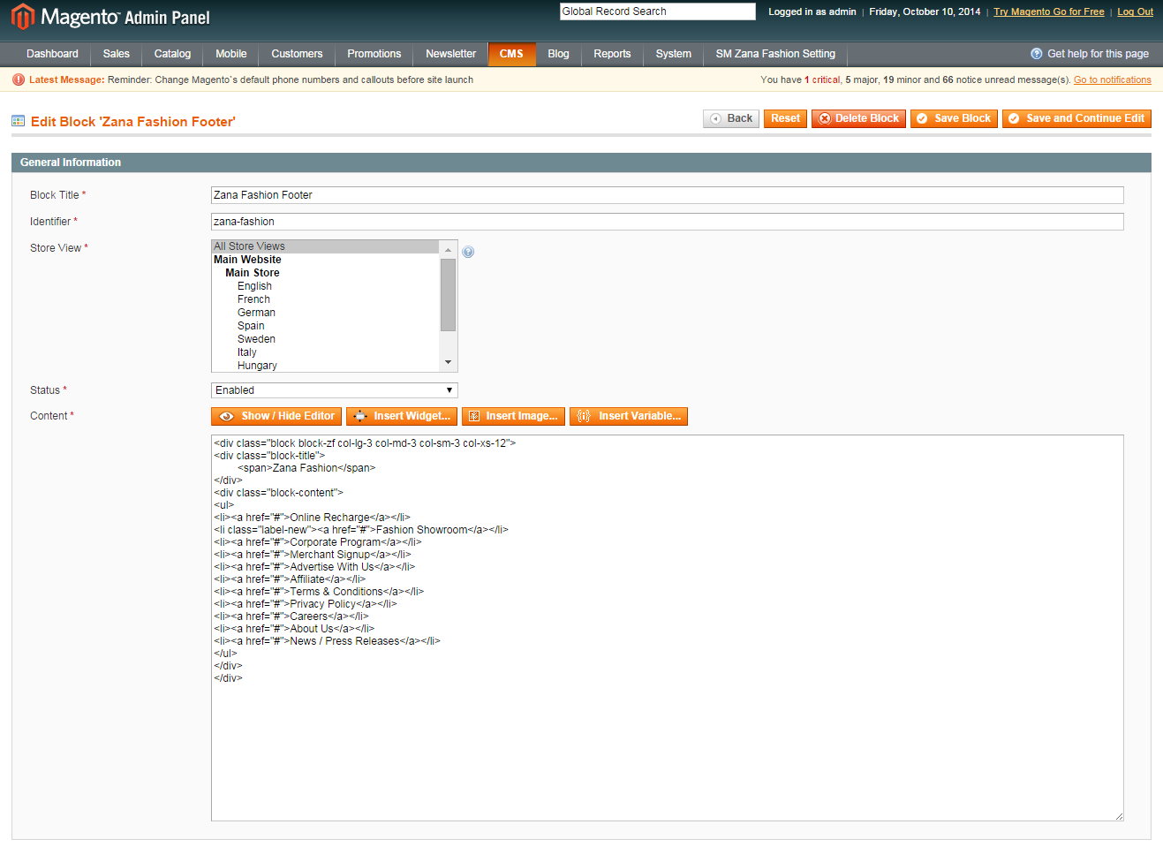Open the Customers menu
This screenshot has width=1163, height=847.
[x=297, y=54]
